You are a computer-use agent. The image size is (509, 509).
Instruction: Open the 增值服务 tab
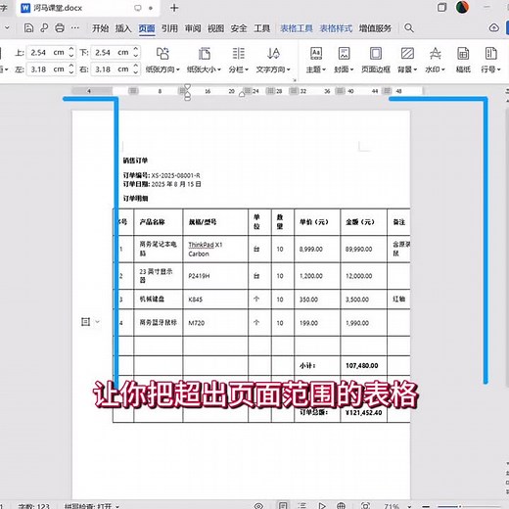375,28
